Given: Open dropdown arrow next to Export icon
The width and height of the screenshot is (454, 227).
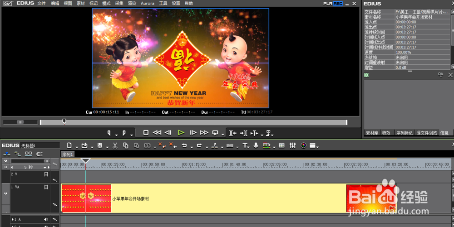Looking at the screenshot, I should coord(274,147).
